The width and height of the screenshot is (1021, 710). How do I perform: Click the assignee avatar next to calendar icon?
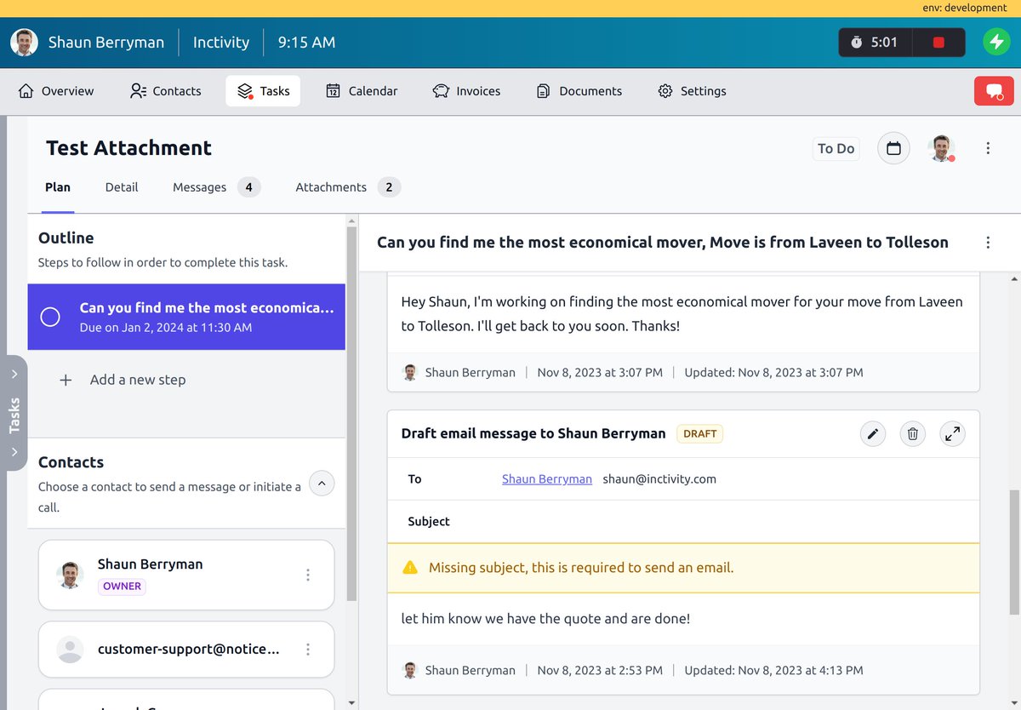click(x=941, y=148)
